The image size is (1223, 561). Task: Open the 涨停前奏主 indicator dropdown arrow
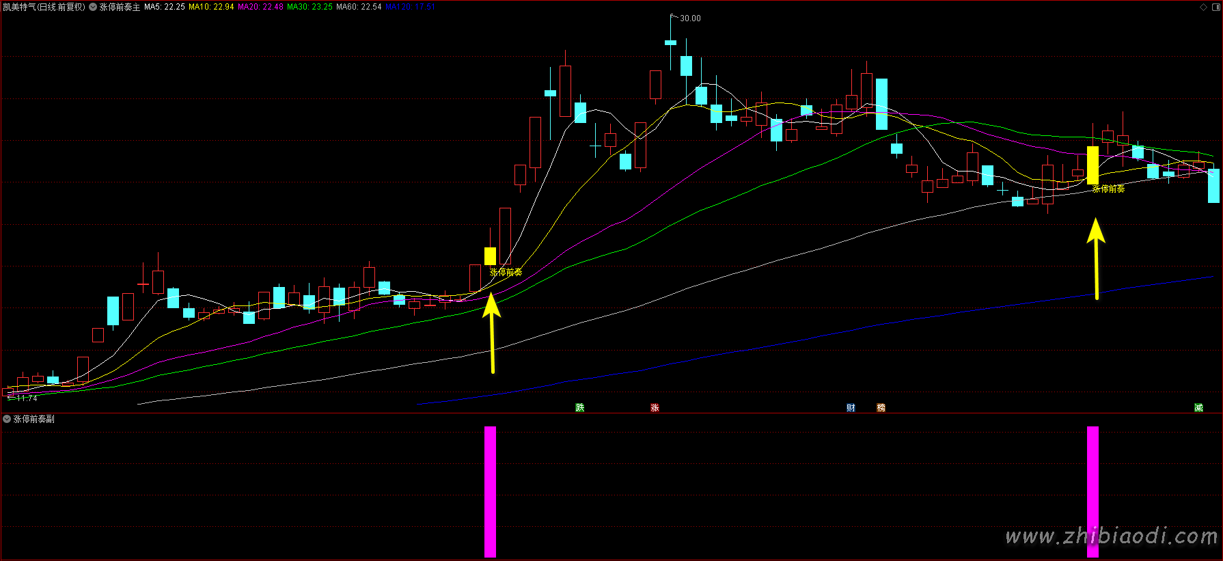pyautogui.click(x=93, y=7)
